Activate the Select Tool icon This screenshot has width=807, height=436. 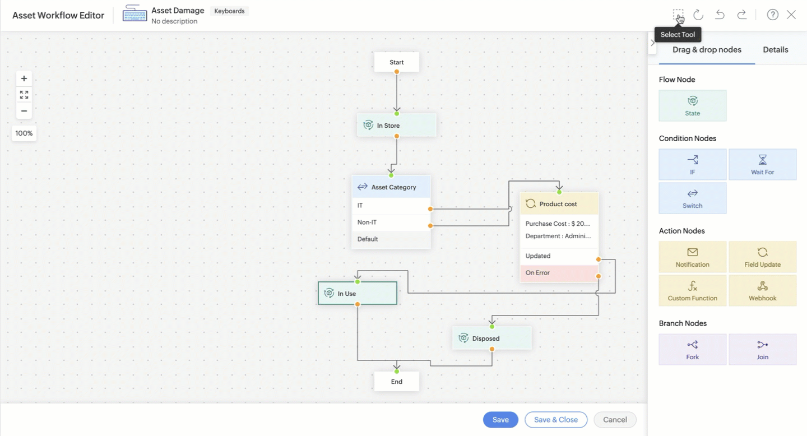[678, 15]
